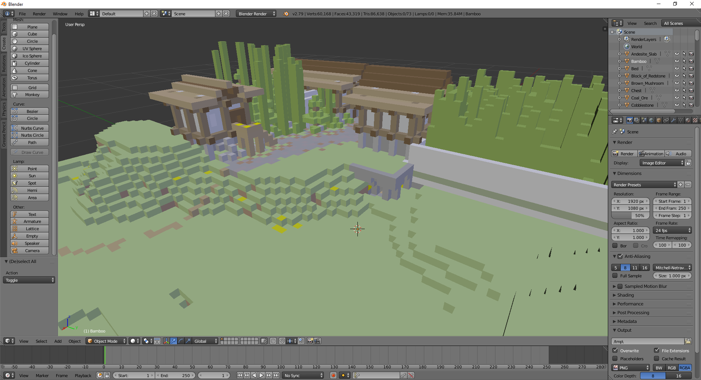Open the File menu
Screen dimensions: 701x380
pos(22,14)
